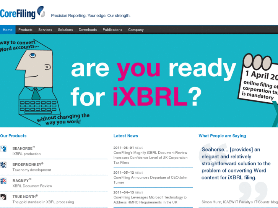Open the MAGNIFY product link
Image resolution: width=278 pixels, height=208 pixels.
[22, 181]
